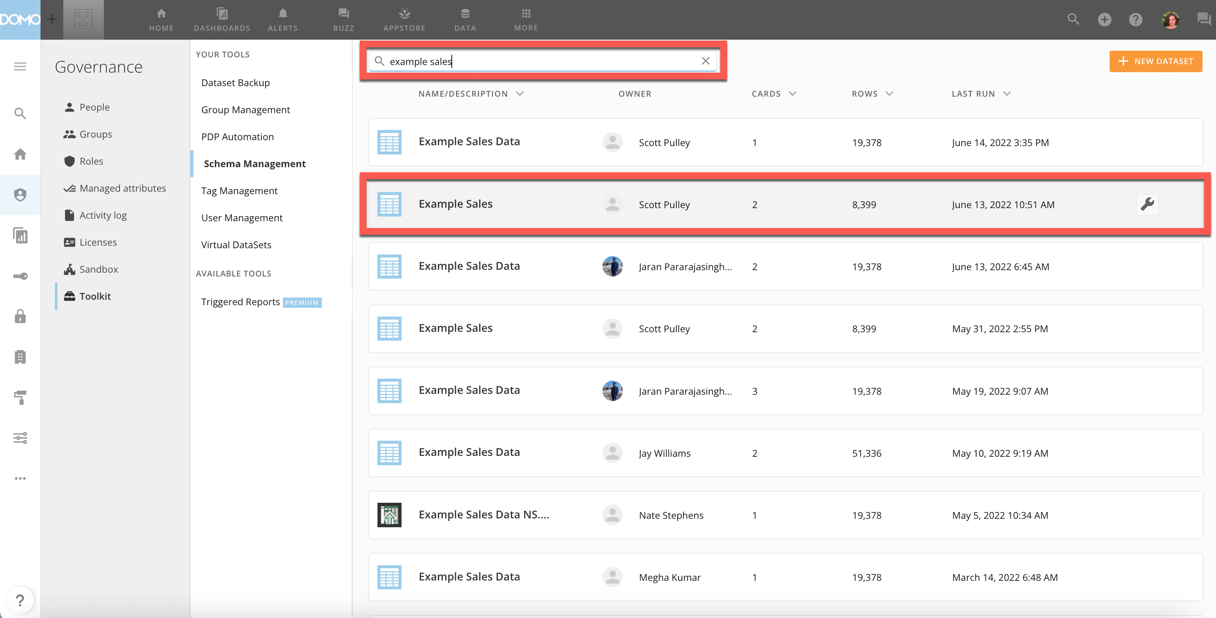
Task: Open Example Sales Data owned by Megha Kumar
Action: [x=785, y=577]
